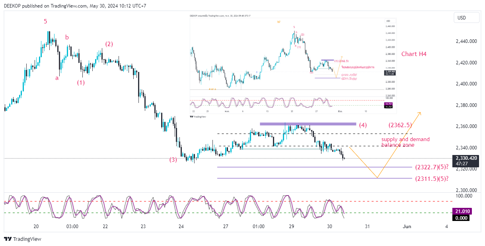Click the 2,340.000 price axis label
The image size is (485, 246).
pos(466,147)
